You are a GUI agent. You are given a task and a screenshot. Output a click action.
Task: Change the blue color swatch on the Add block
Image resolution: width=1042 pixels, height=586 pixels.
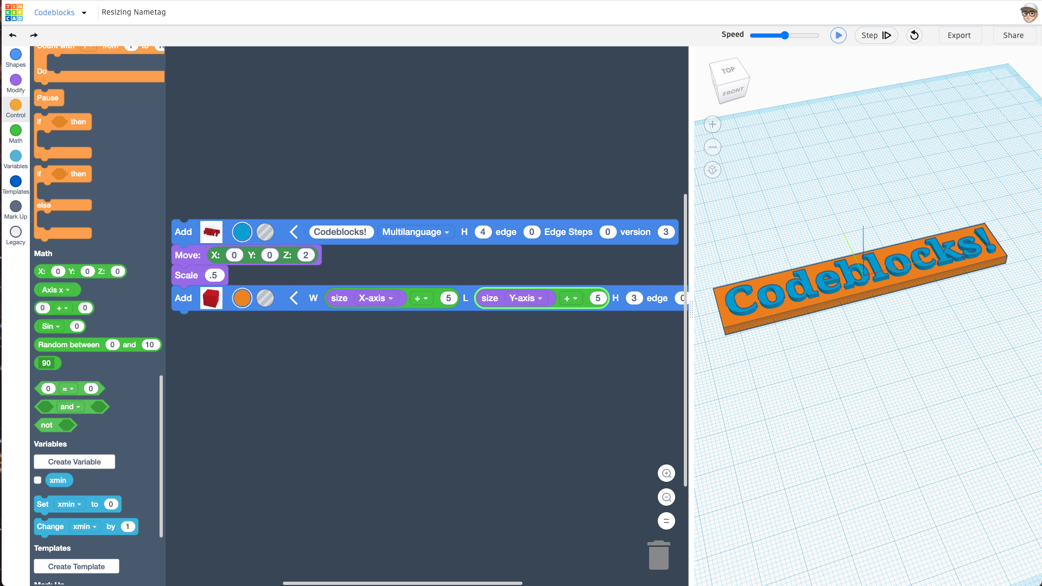pos(242,232)
